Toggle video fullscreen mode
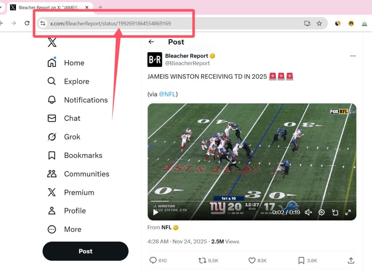372x274 pixels. point(348,212)
